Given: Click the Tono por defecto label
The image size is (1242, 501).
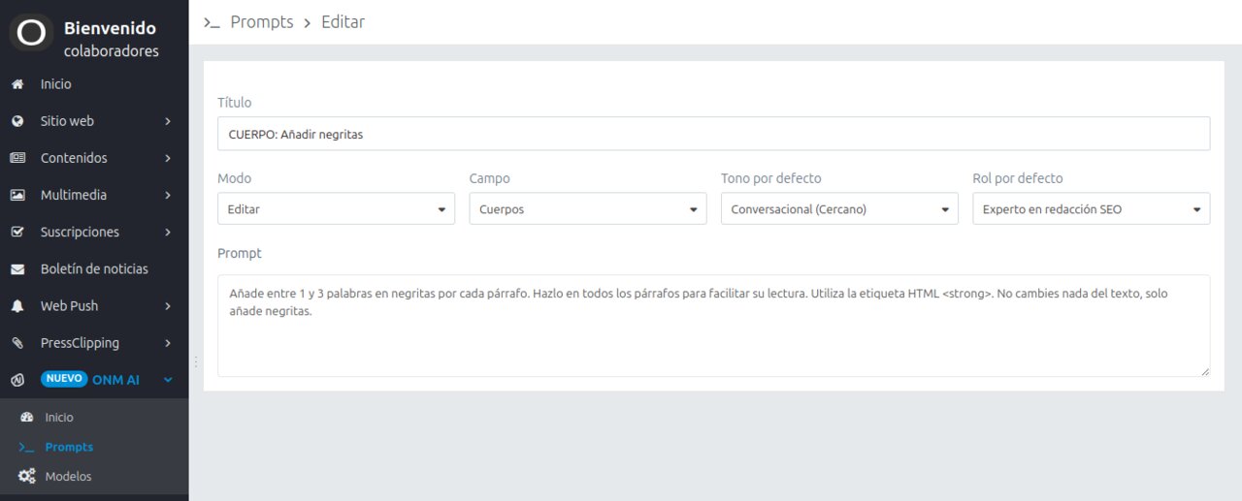Looking at the screenshot, I should (771, 178).
